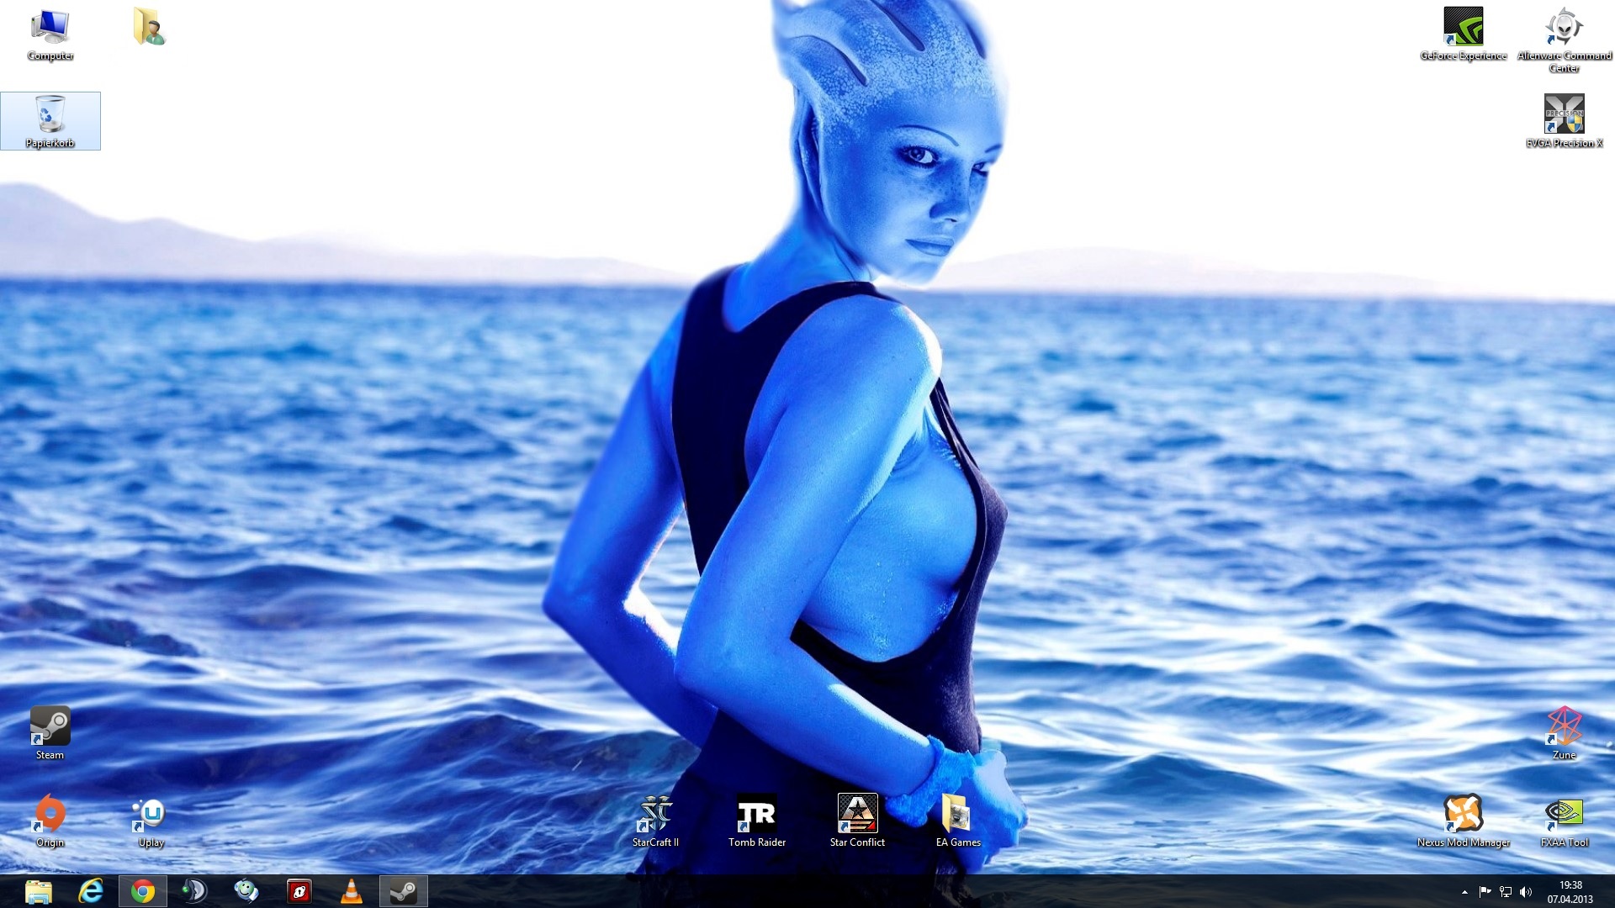Expand hidden system tray icons arrow
The width and height of the screenshot is (1615, 908).
1464,892
